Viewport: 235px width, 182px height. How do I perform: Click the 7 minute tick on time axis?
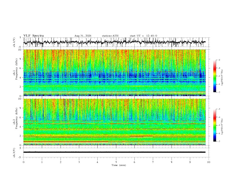[x=153, y=162]
